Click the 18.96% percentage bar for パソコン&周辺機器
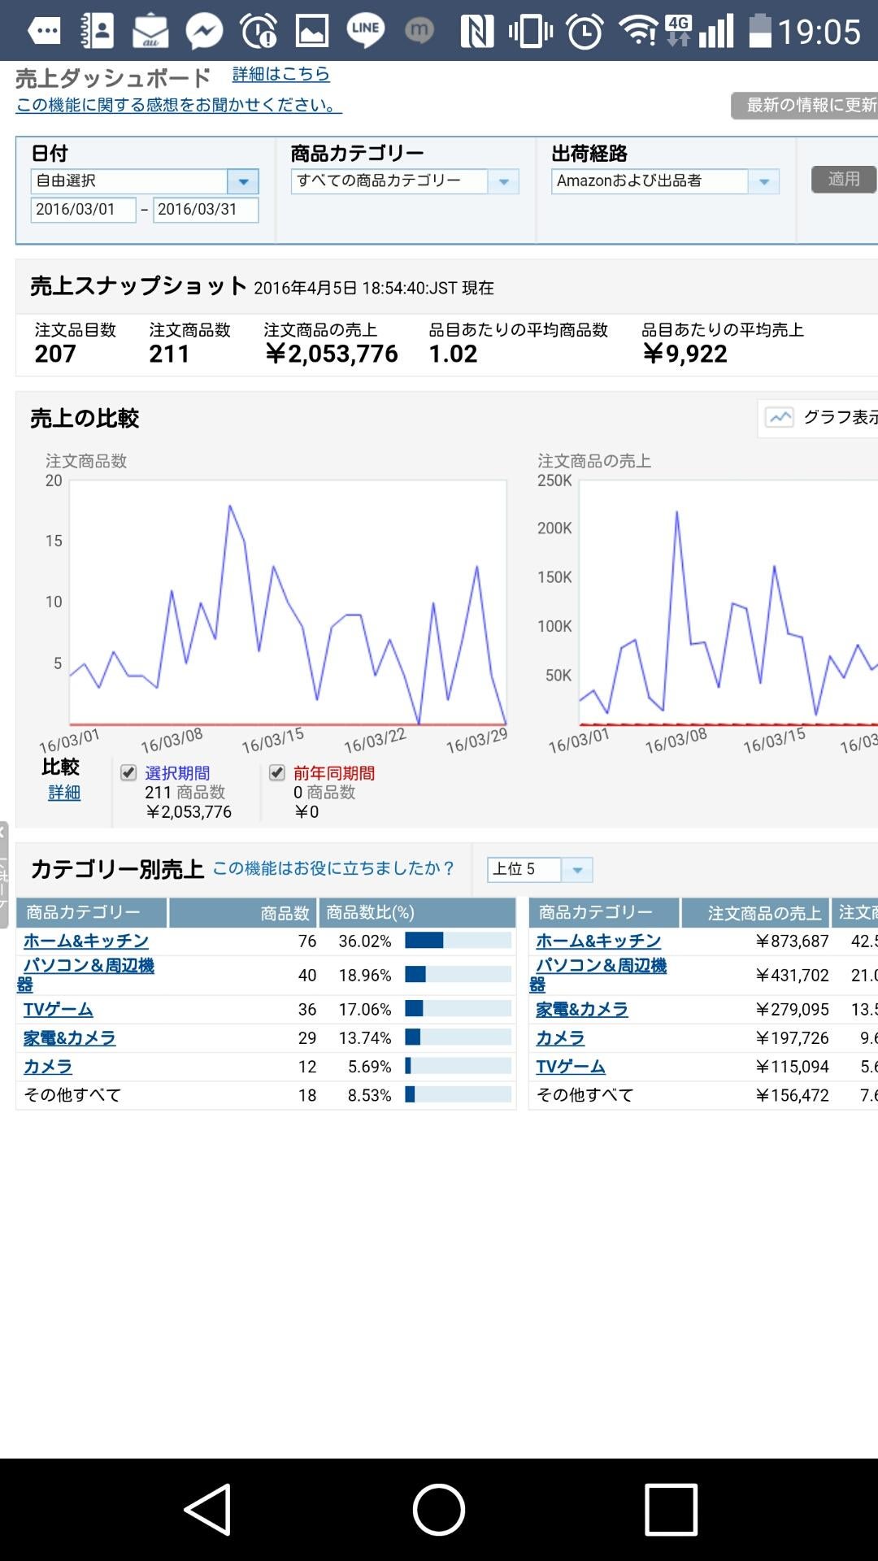This screenshot has width=878, height=1561. [458, 975]
